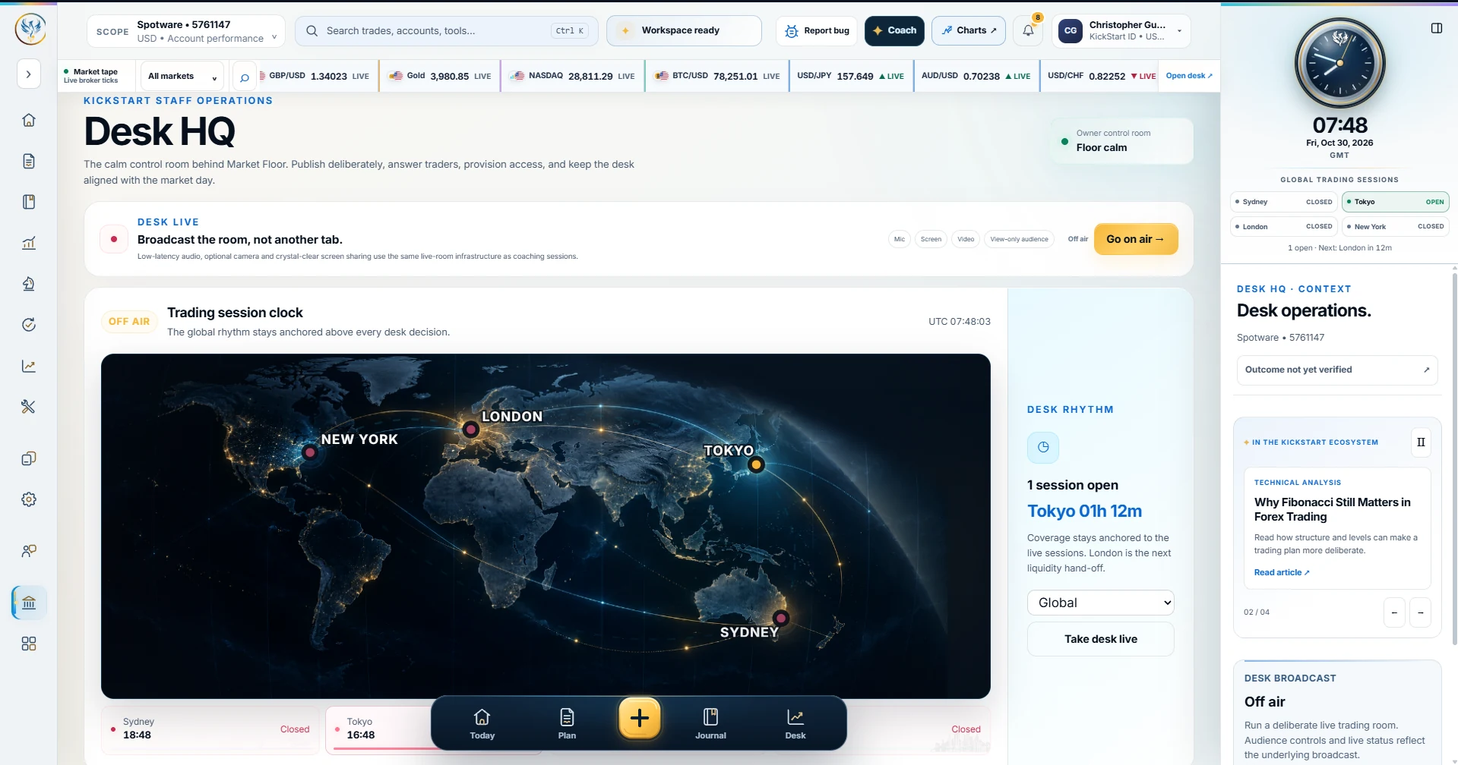Expand the left sidebar with chevron button
This screenshot has height=765, width=1458.
[x=29, y=74]
